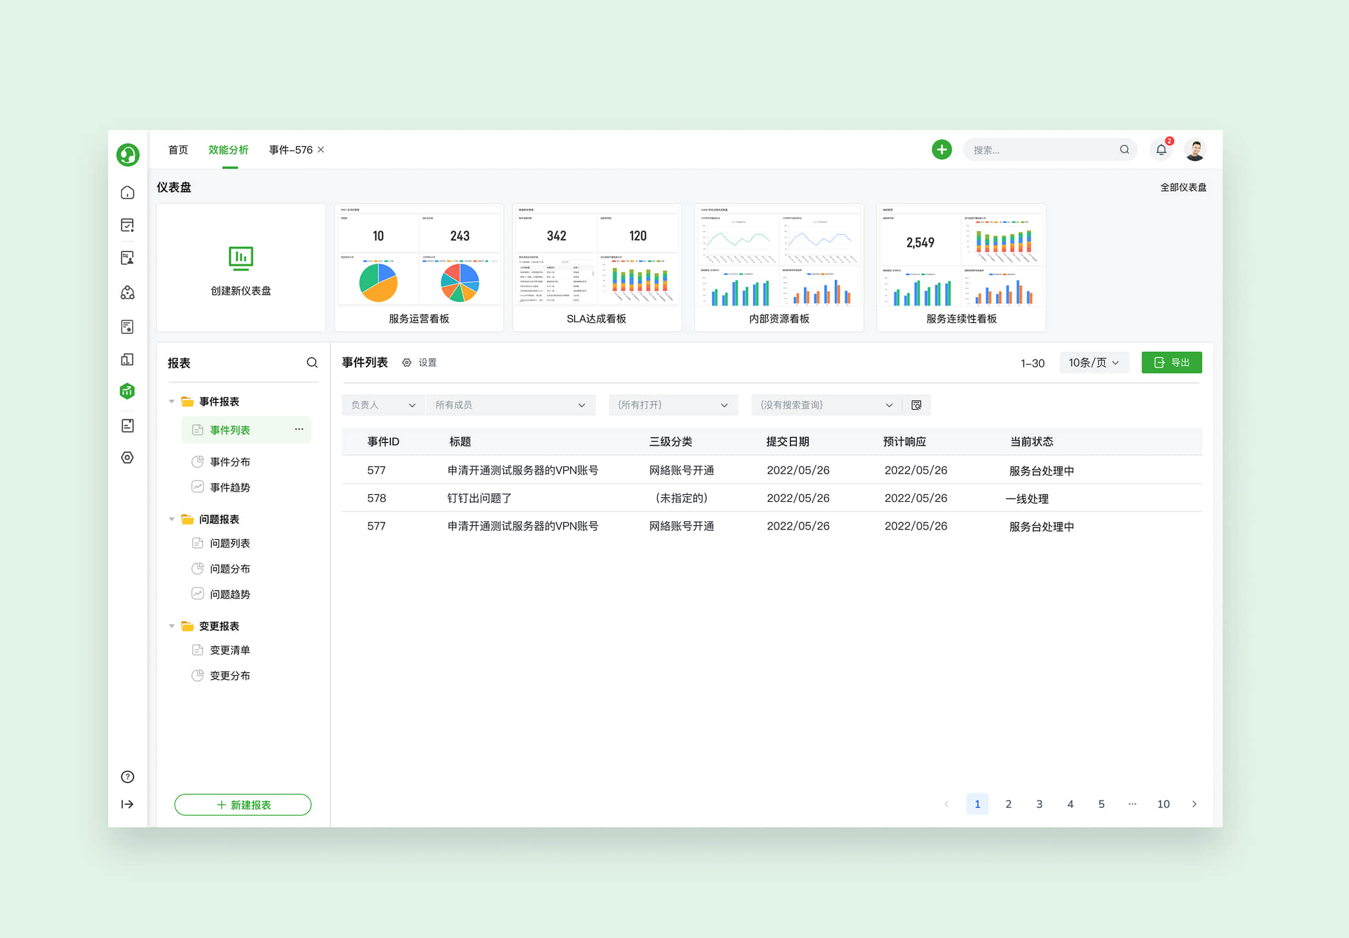The width and height of the screenshot is (1349, 938).
Task: Expand sidebar with arrow icon
Action: tap(128, 804)
